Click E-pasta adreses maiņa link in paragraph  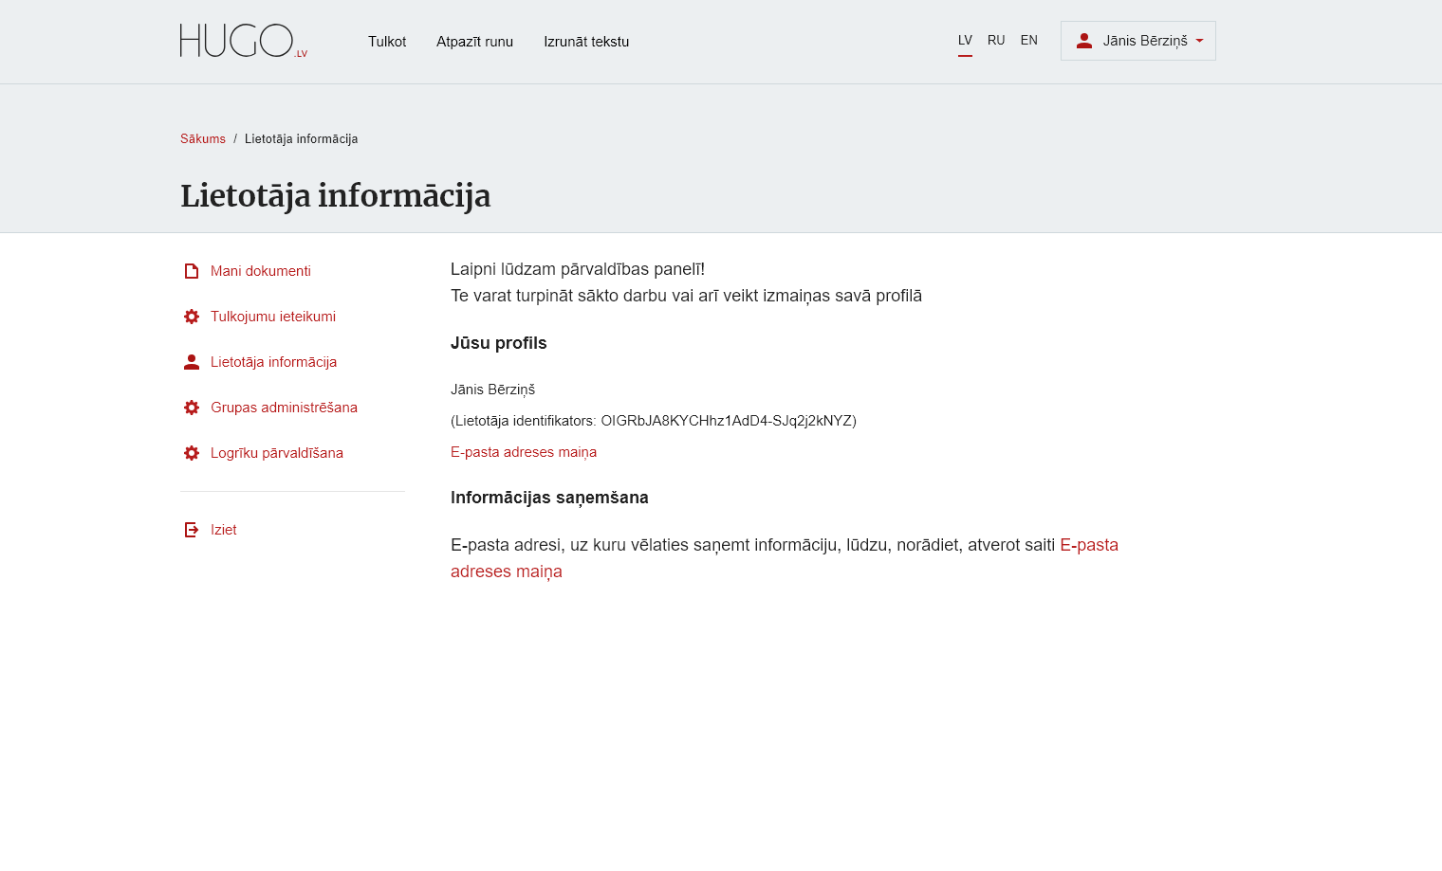tap(785, 558)
